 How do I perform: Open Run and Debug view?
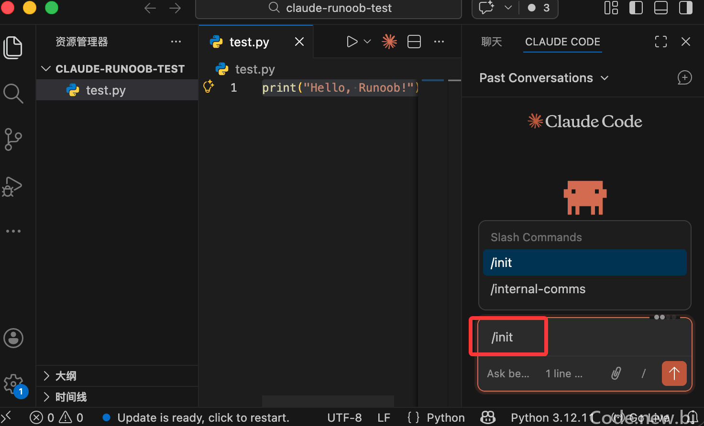[12, 187]
